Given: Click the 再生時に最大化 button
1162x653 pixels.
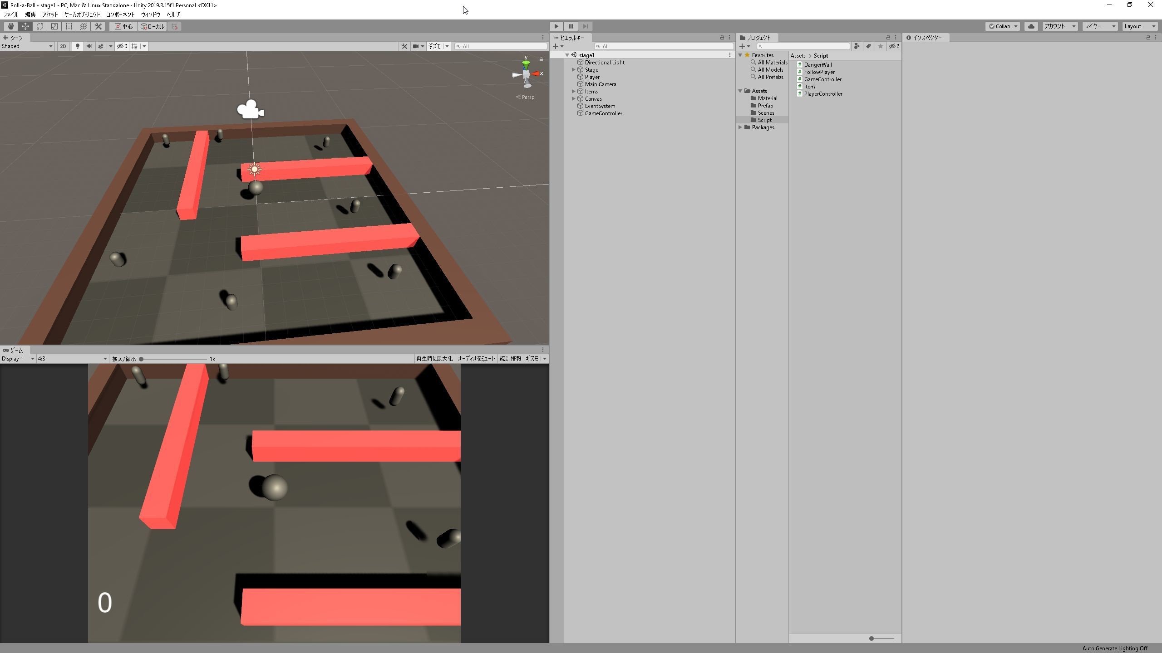Looking at the screenshot, I should (x=434, y=359).
